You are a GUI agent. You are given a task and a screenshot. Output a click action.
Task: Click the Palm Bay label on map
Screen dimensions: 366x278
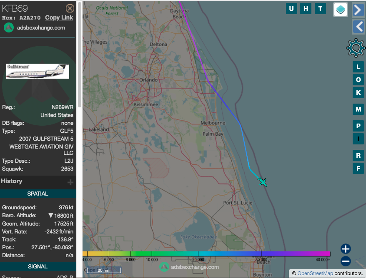coord(213,134)
